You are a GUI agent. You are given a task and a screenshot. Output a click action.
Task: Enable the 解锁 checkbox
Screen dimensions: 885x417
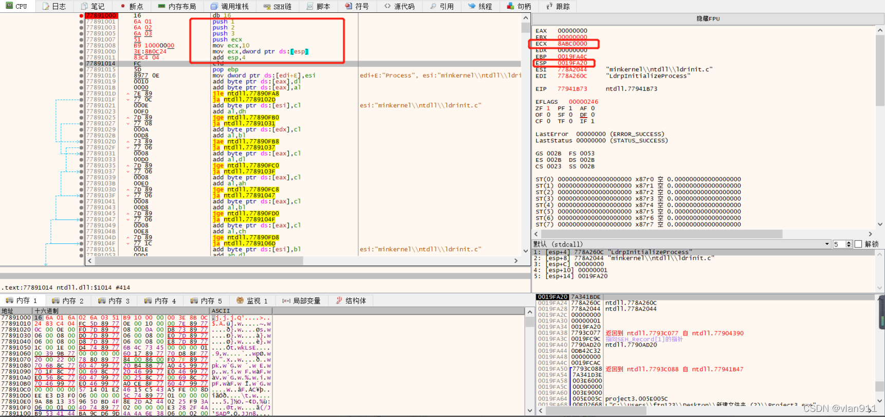[x=858, y=244]
